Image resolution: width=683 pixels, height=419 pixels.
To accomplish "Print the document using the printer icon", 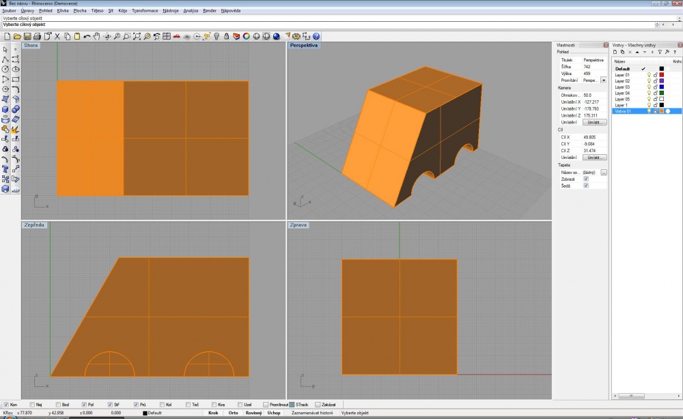I will (x=38, y=37).
